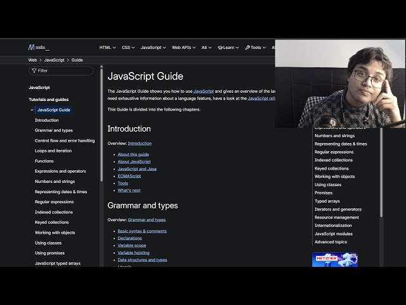Open Data structures and types link
The image size is (406, 305).
[x=142, y=260]
